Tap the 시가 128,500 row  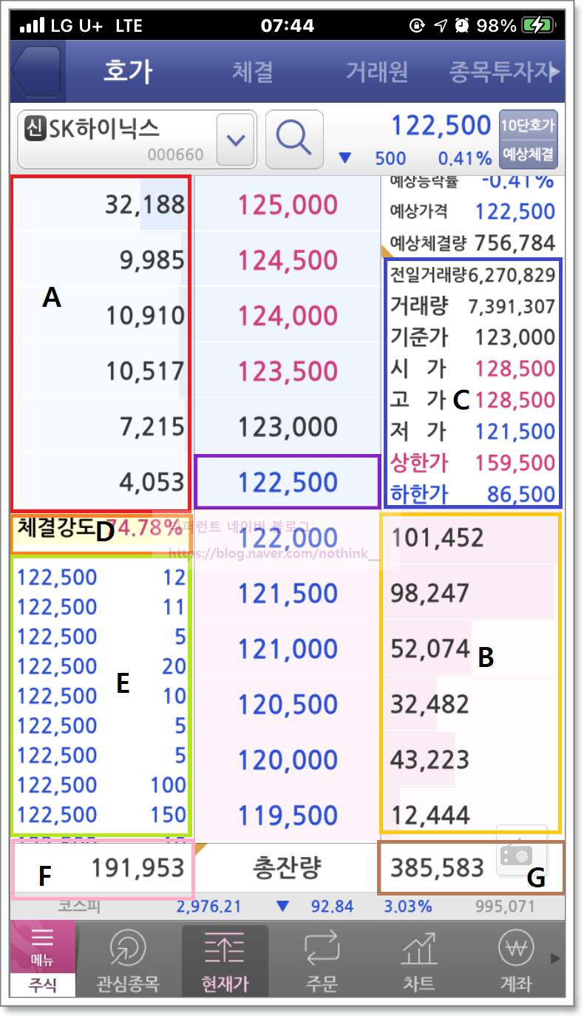[x=473, y=368]
